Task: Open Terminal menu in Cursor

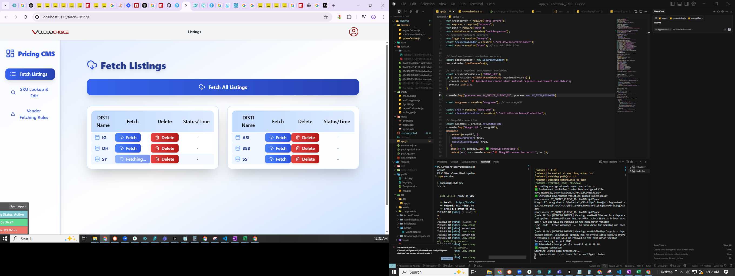Action: (476, 4)
